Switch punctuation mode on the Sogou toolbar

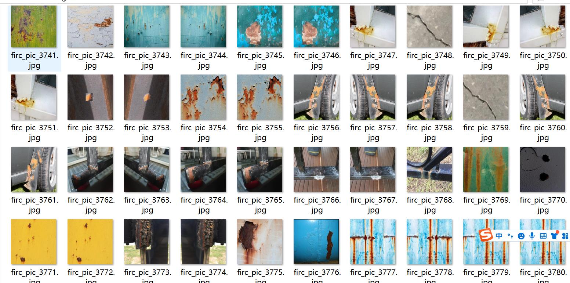coord(510,236)
